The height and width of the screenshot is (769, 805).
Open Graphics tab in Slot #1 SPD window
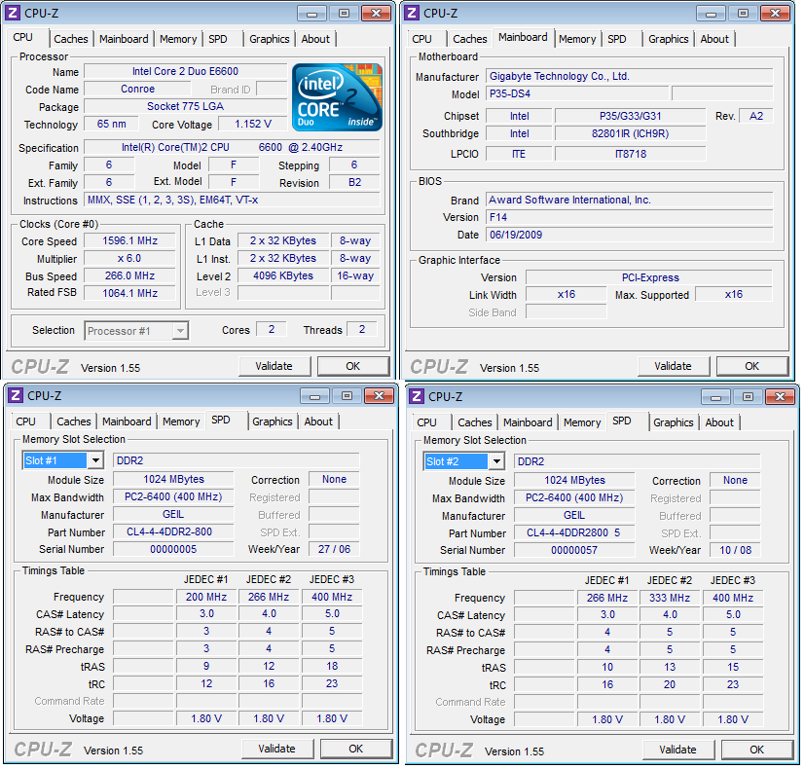(273, 421)
